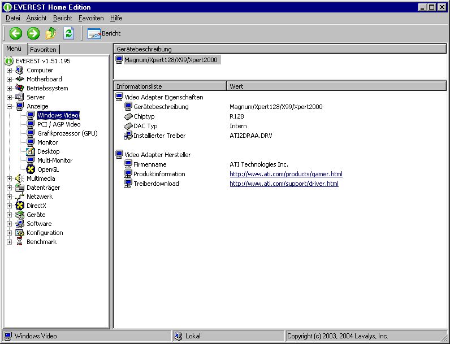Viewport: 450px width, 344px height.
Task: Select the Monitor tree item
Action: [x=47, y=142]
